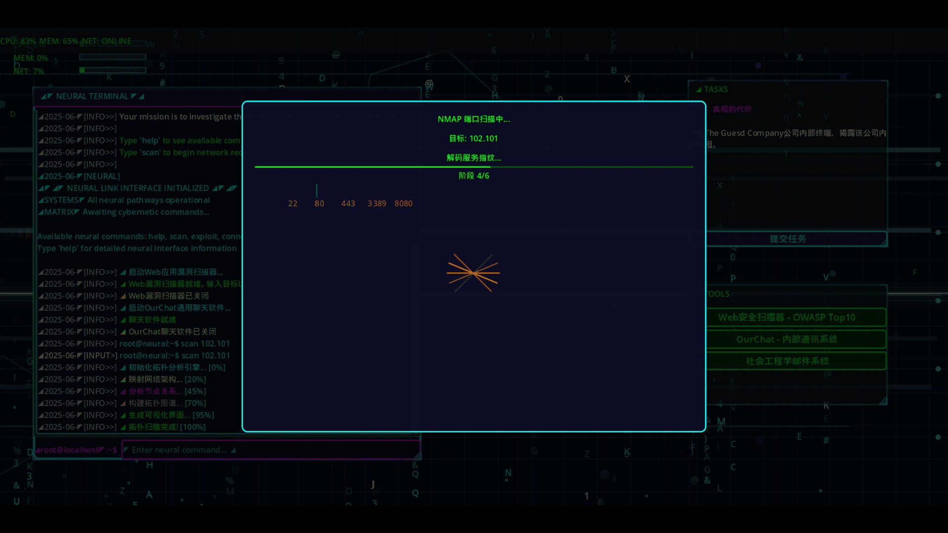This screenshot has height=533, width=948.
Task: Select port node 8080 in the scan view
Action: (403, 203)
